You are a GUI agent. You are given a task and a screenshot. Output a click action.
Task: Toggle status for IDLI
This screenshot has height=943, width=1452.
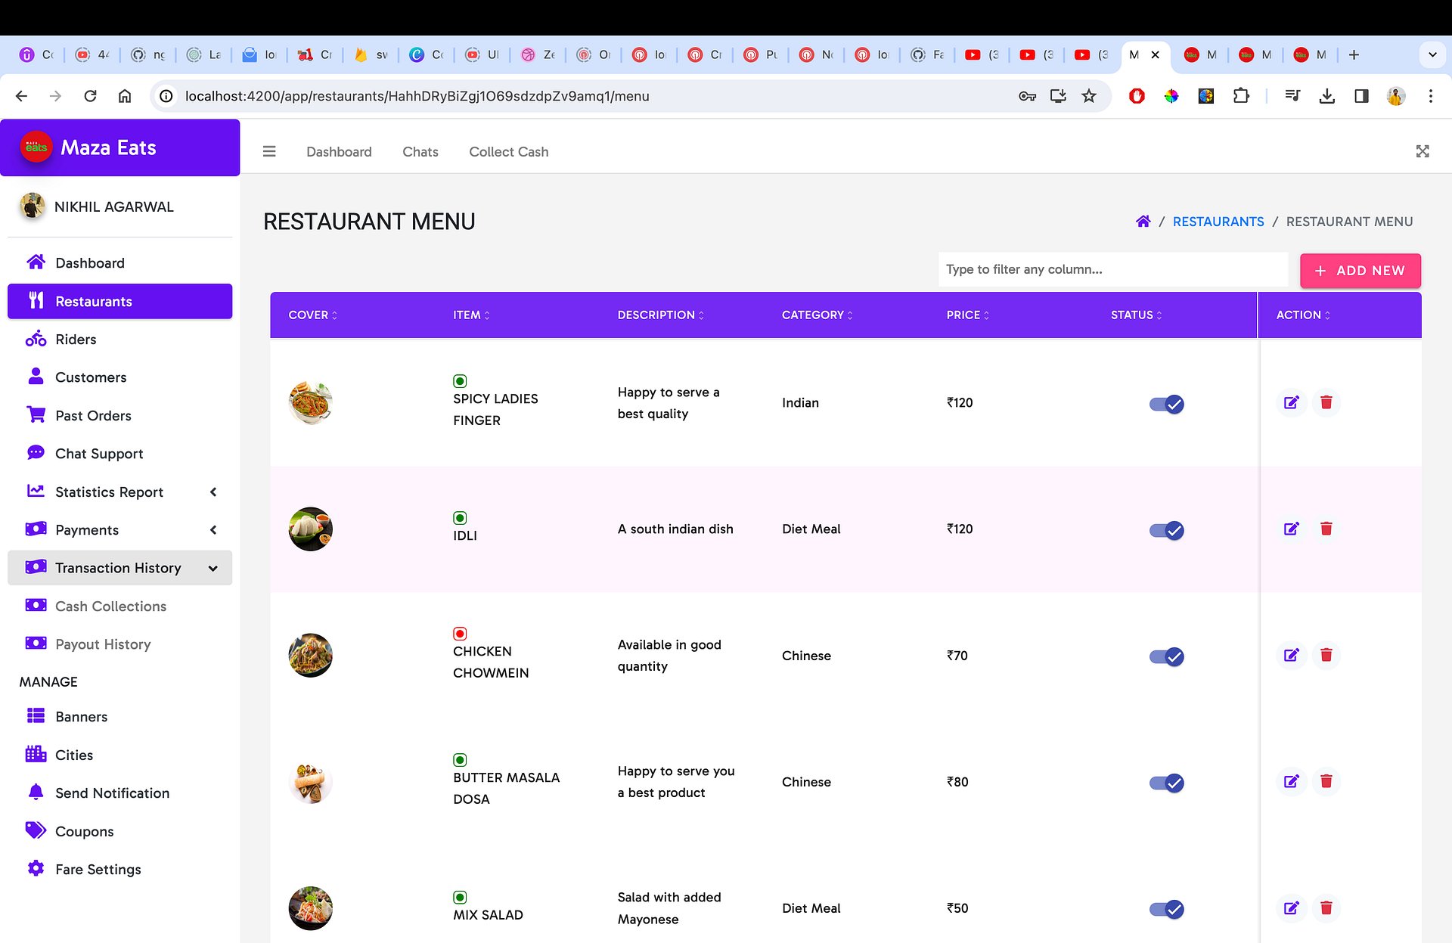1166,530
